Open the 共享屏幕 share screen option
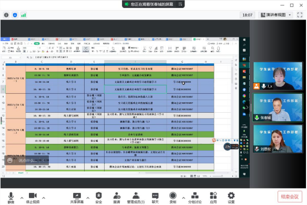The height and width of the screenshot is (205, 307). tap(77, 198)
